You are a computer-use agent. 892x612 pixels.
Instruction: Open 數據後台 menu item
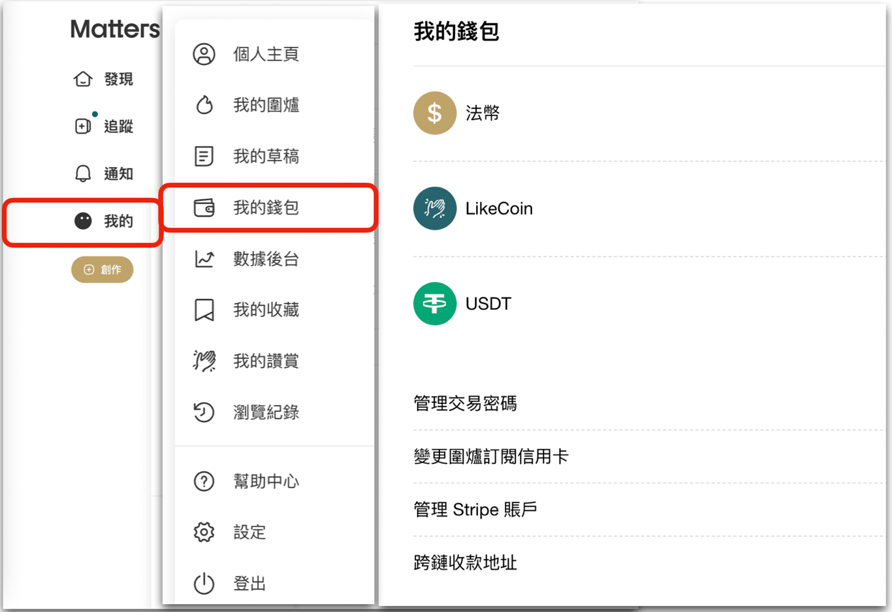266,259
